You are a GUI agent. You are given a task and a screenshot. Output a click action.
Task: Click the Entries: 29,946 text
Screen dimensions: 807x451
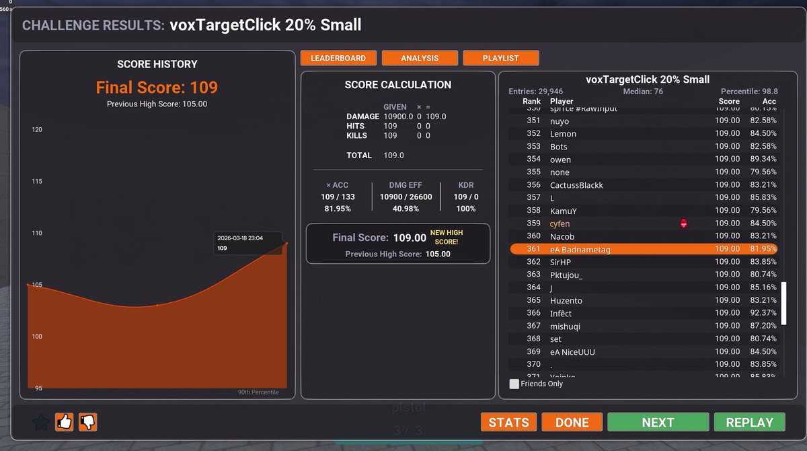coord(536,92)
